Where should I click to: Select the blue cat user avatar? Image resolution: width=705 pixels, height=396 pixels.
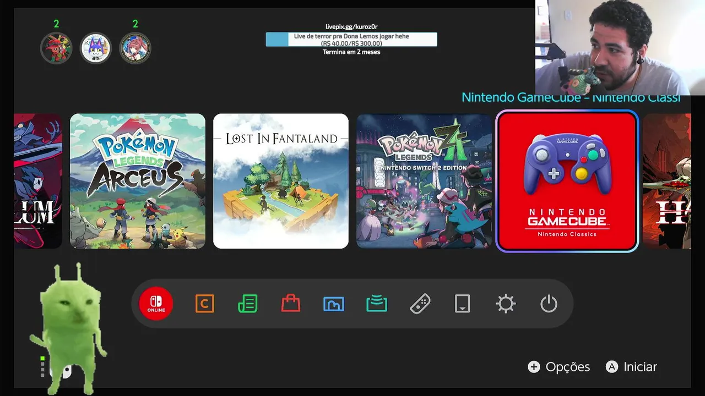[96, 48]
